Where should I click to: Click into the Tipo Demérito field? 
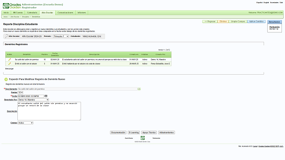coord(77,89)
